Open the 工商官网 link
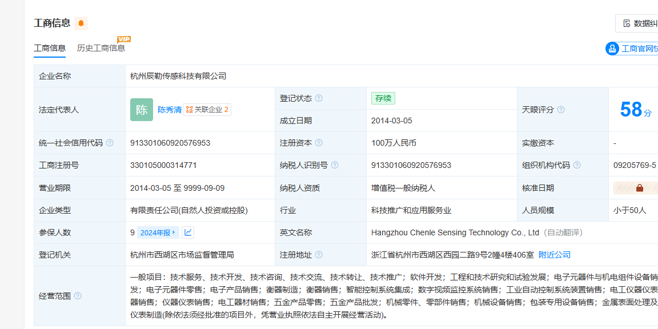Screen dimensions: 658x329 click(632, 49)
